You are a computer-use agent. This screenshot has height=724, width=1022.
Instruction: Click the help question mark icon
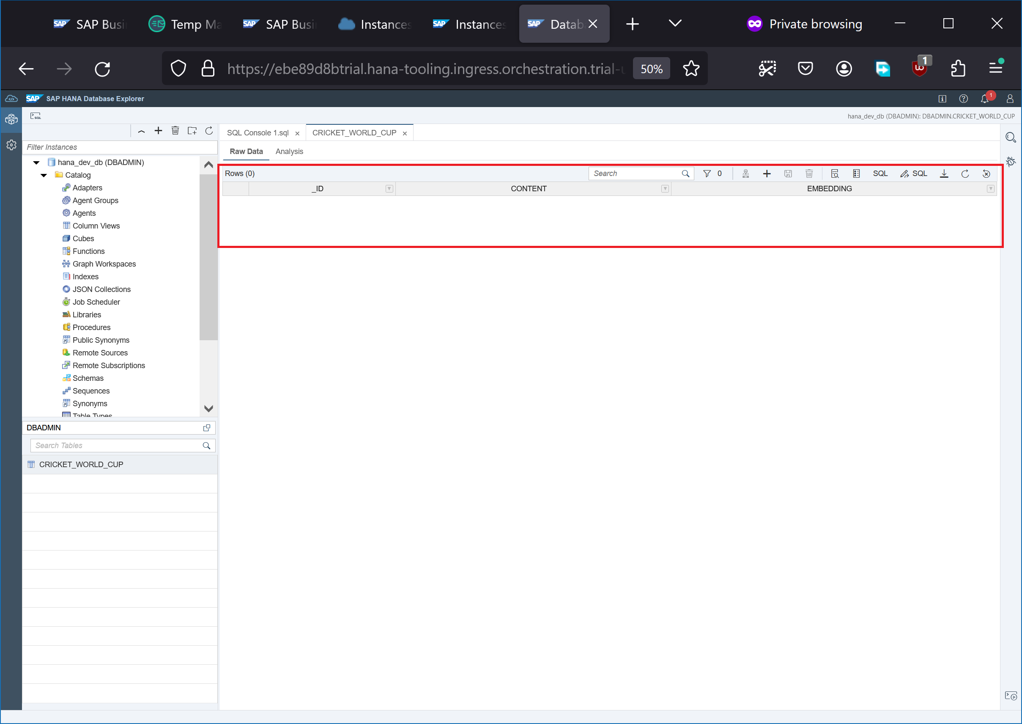963,99
